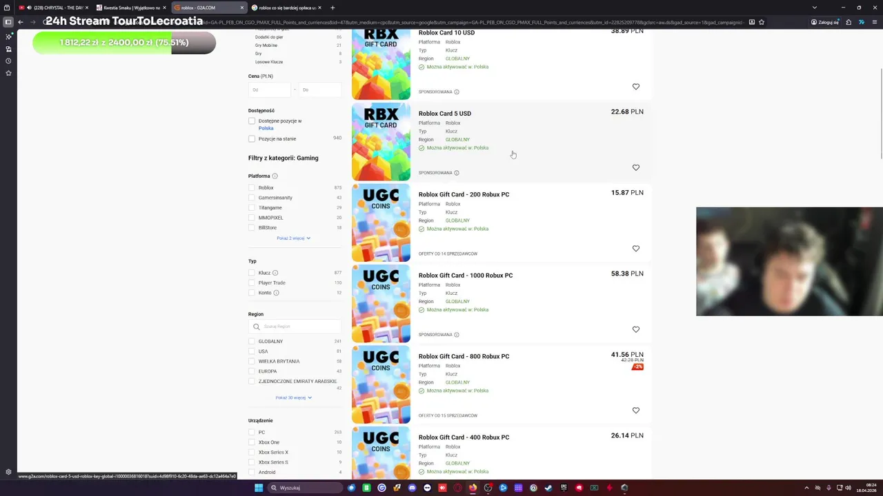883x496 pixels.
Task: Open UGC Coins thumbnail for 1000 Robux
Action: click(x=381, y=304)
